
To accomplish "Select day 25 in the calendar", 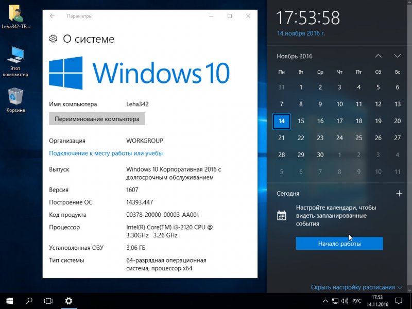I will pos(358,138).
